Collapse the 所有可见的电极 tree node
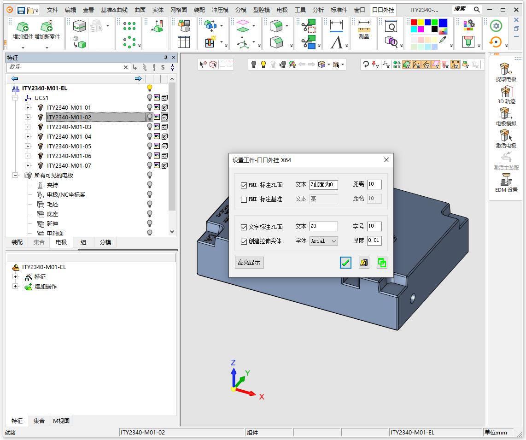Image resolution: width=526 pixels, height=440 pixels. pos(15,176)
